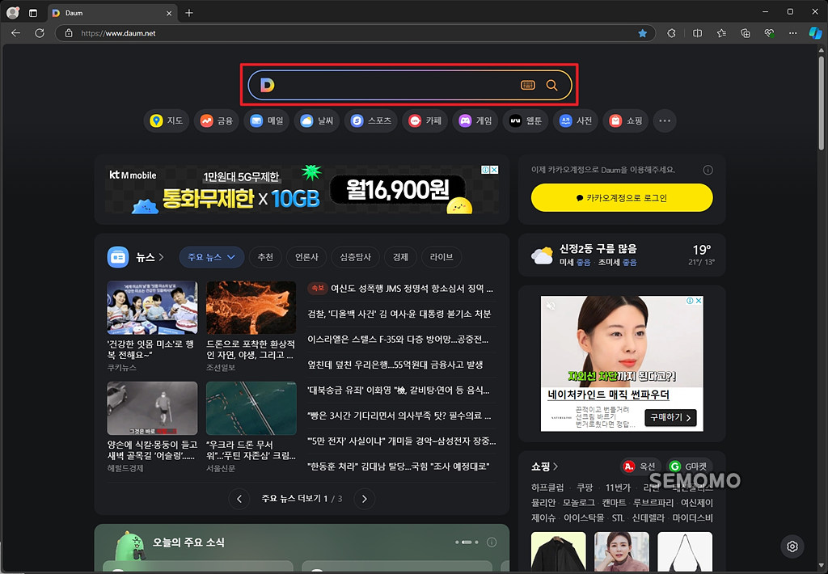The width and height of the screenshot is (828, 574).
Task: Open the Copilot icon in toolbar
Action: 815,33
